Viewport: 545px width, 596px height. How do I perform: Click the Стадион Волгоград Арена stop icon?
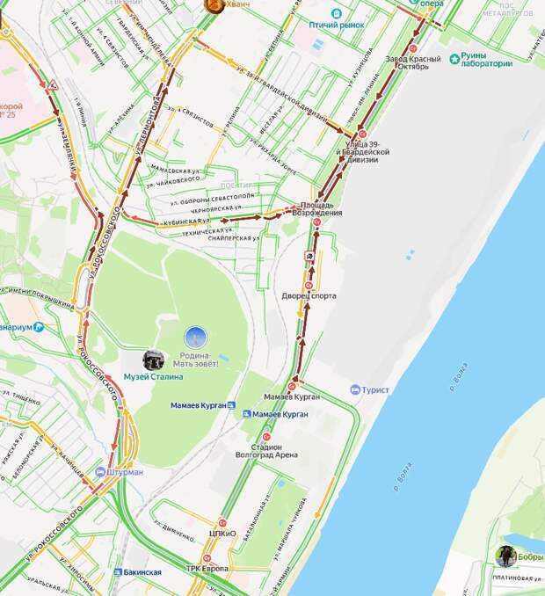[x=266, y=436]
